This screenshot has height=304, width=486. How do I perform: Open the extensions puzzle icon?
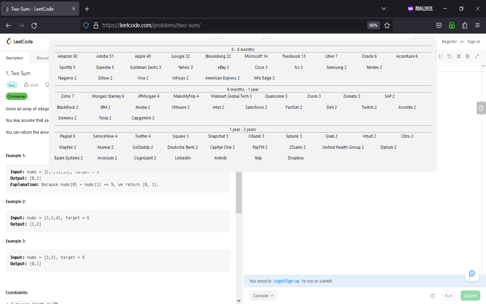[465, 25]
